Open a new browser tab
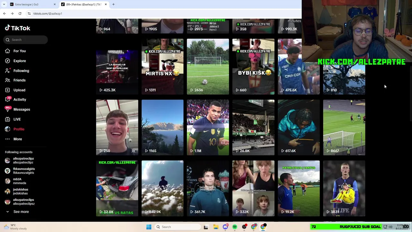 tap(113, 5)
